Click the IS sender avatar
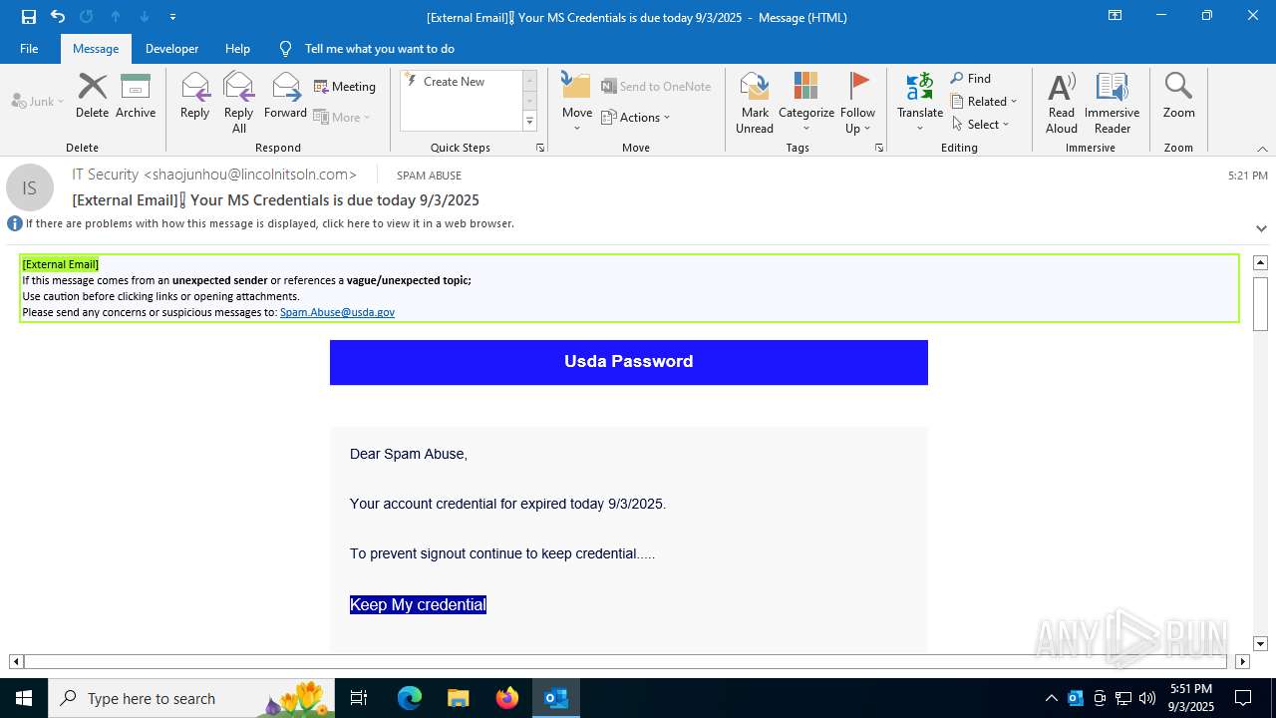The width and height of the screenshot is (1276, 718). (30, 187)
